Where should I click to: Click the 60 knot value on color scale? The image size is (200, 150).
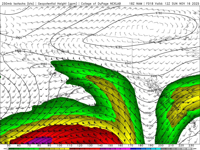(x=19, y=145)
